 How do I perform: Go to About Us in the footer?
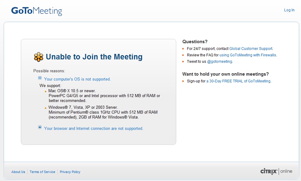(18, 172)
